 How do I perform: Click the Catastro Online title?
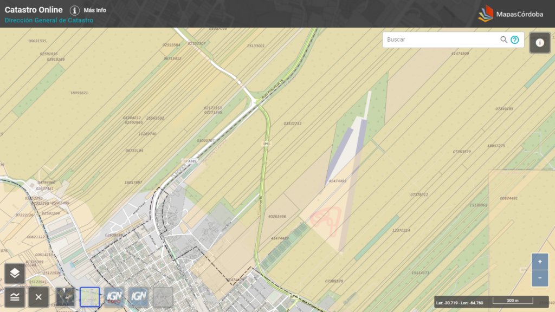(x=34, y=10)
